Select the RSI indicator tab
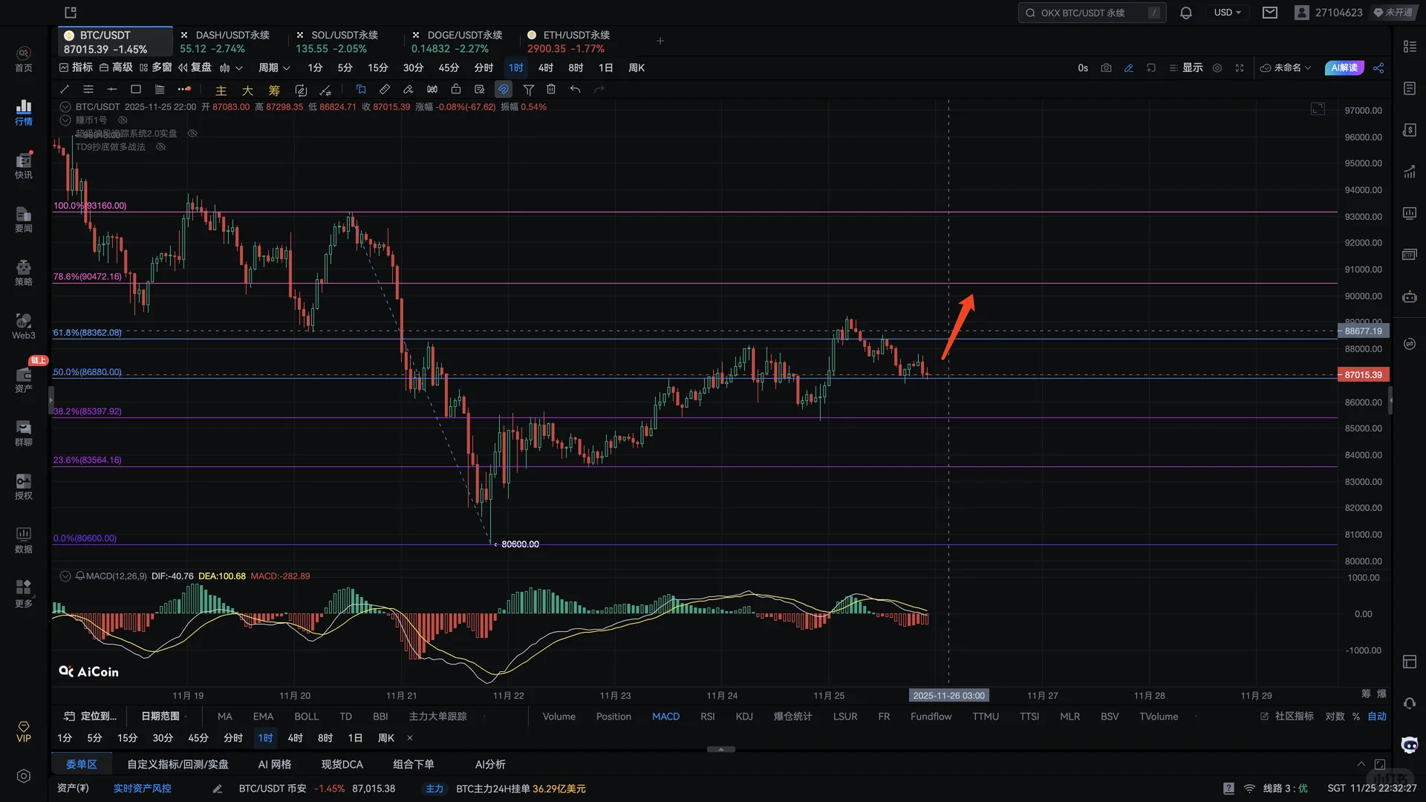Screen dimensions: 1426x802 tap(707, 717)
